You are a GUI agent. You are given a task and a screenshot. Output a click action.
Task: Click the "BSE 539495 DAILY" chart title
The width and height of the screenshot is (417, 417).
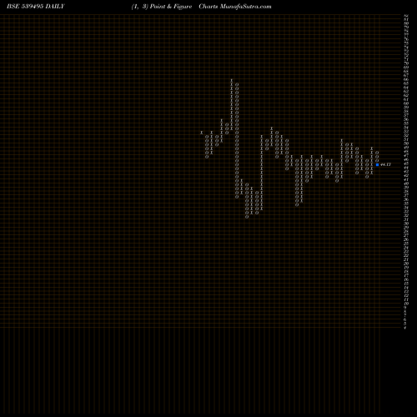(36, 7)
